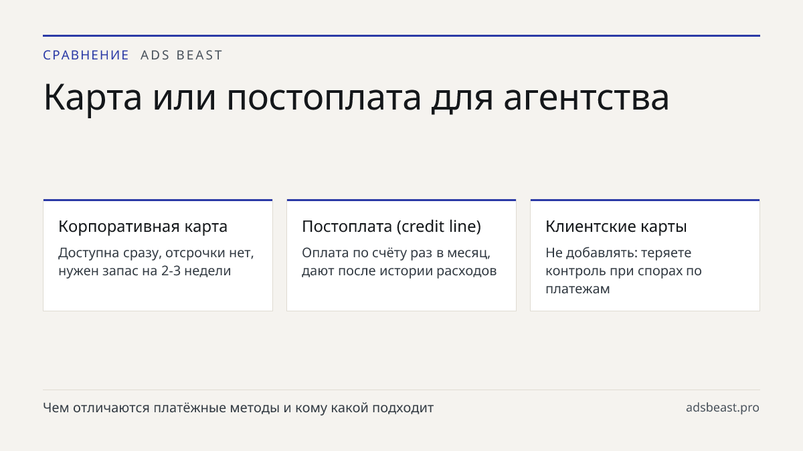Viewport: 803px width, 451px height.
Task: Click text 'Оплата по счёту раз в месяц'
Action: 396,253
